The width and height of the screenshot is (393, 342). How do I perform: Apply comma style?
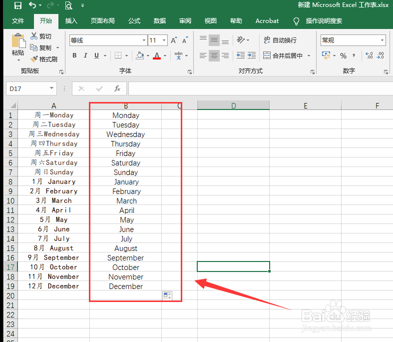(354, 55)
